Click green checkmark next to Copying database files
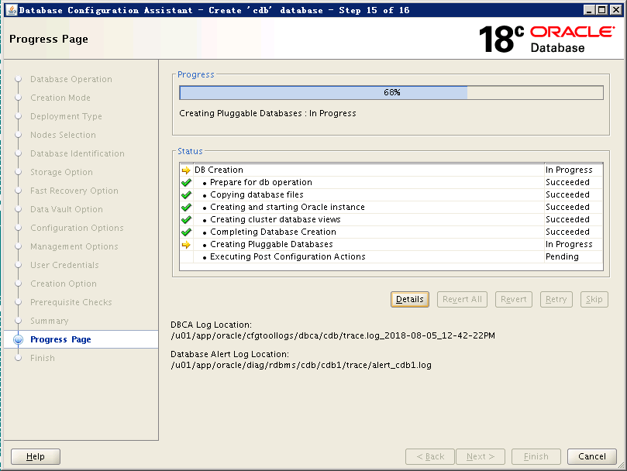627x471 pixels. click(186, 195)
